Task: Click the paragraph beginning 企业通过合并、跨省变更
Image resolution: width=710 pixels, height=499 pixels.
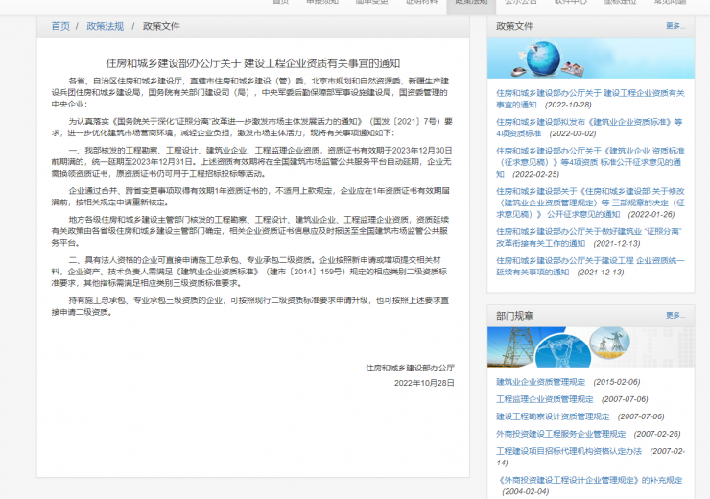Action: (250, 197)
